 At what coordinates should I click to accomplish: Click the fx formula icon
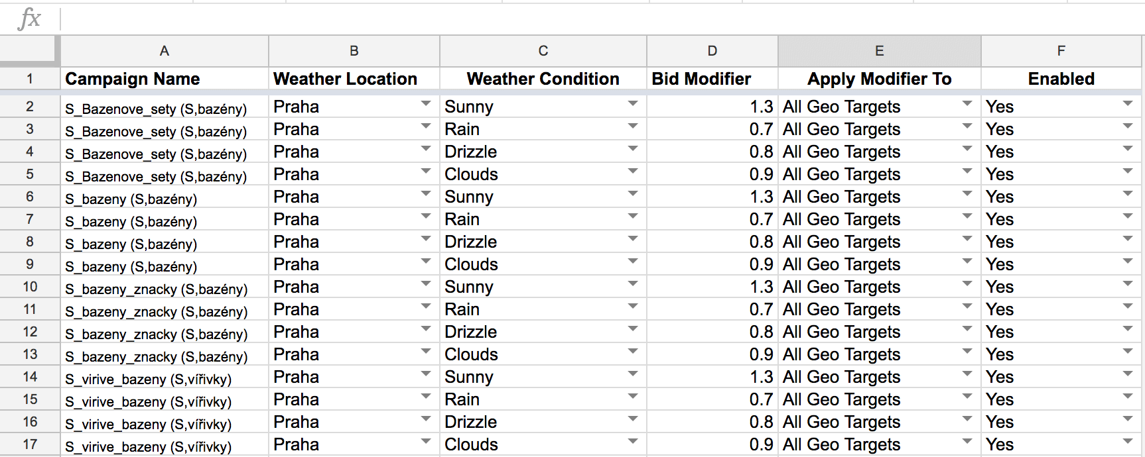pos(30,19)
